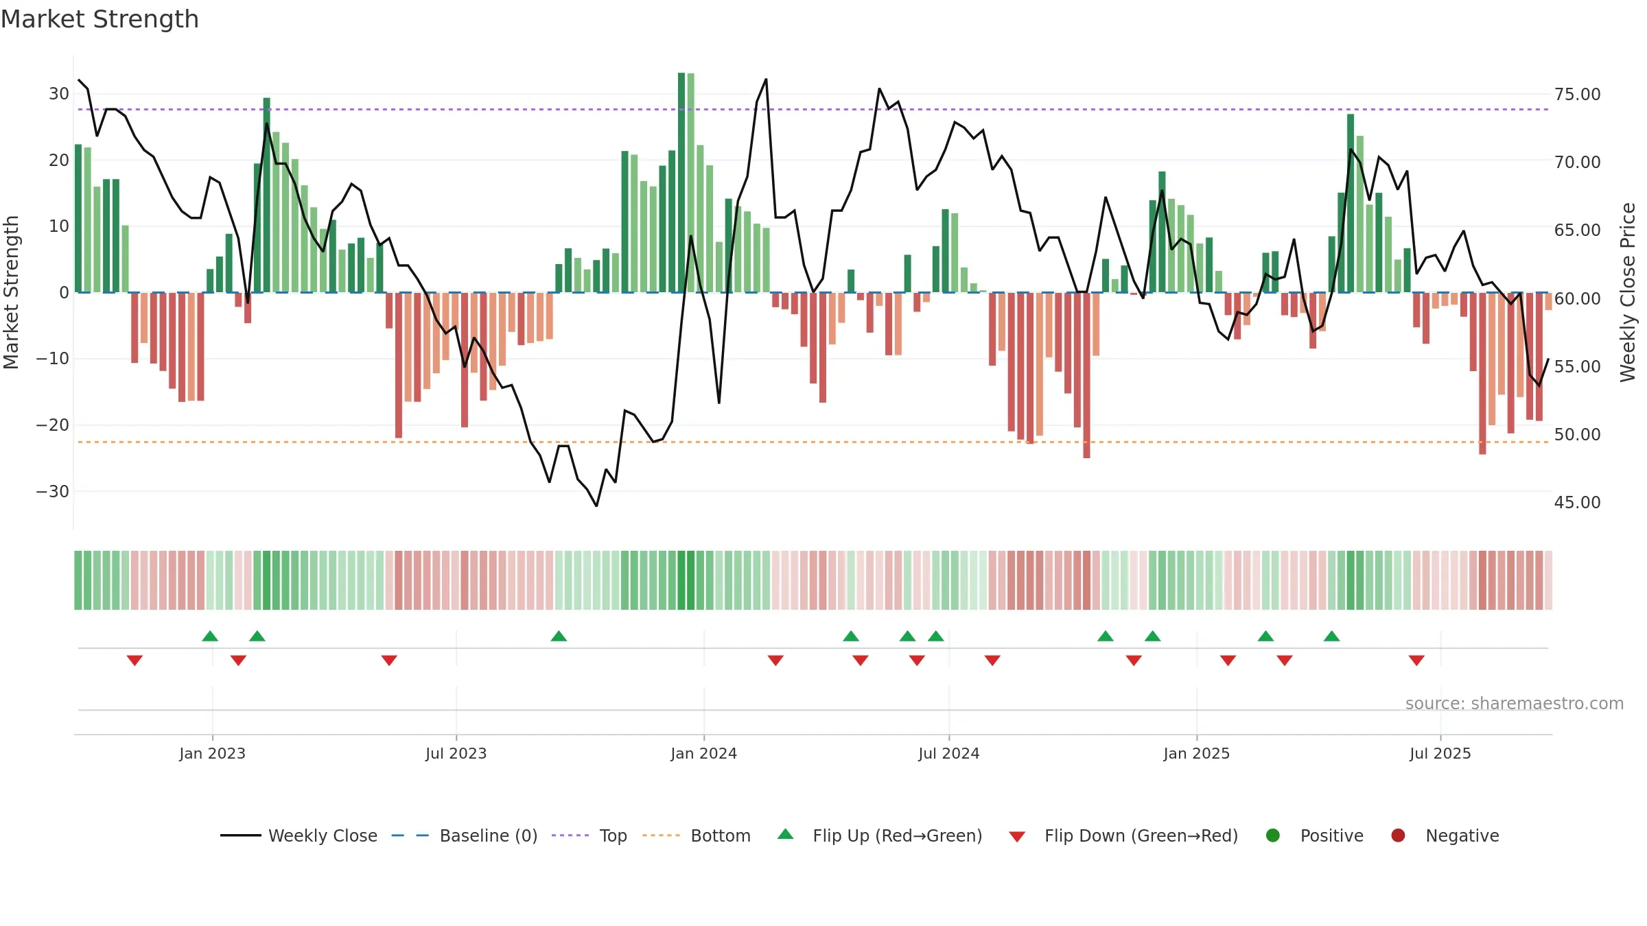Toggle the Baseline (0) legend entry
Viewport: 1647px width, 926px height.
(x=465, y=835)
